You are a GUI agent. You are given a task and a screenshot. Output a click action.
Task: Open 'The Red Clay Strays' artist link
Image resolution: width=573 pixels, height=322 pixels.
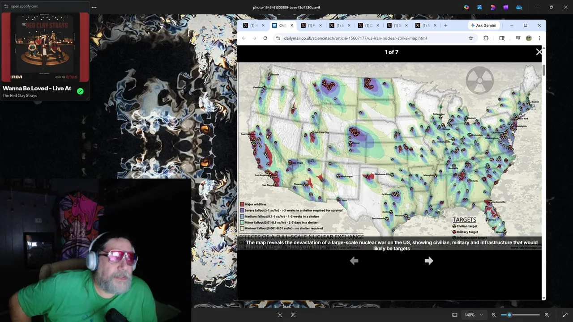[x=20, y=96]
